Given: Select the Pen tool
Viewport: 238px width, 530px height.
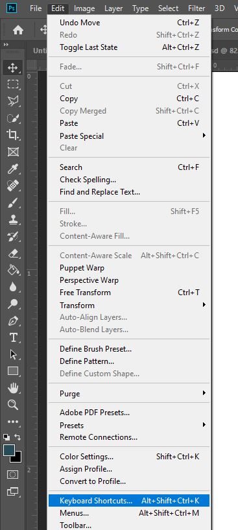Looking at the screenshot, I should point(13,320).
